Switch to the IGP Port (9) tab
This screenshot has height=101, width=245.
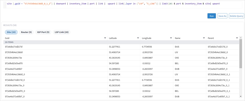[43, 32]
